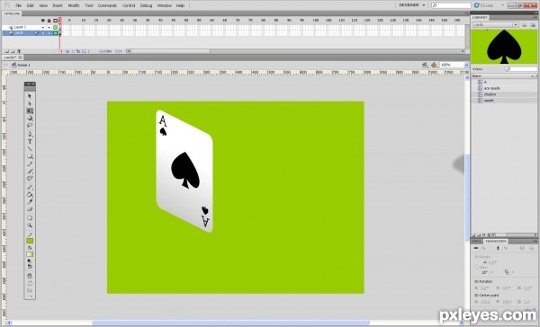
Task: Select the Eyedropper tool
Action: pos(30,202)
